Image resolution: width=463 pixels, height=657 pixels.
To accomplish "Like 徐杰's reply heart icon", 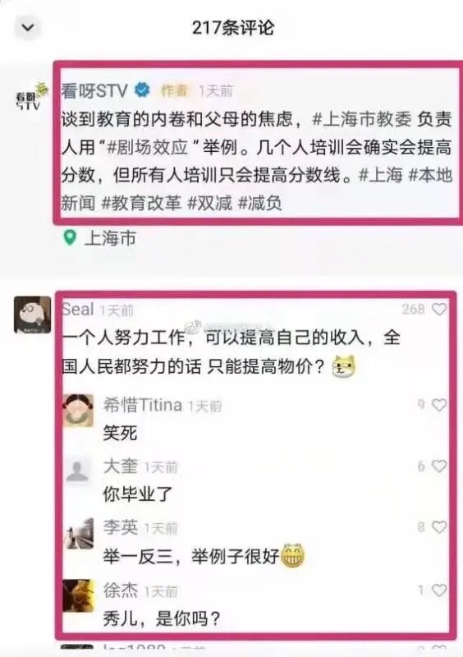I will click(x=439, y=590).
